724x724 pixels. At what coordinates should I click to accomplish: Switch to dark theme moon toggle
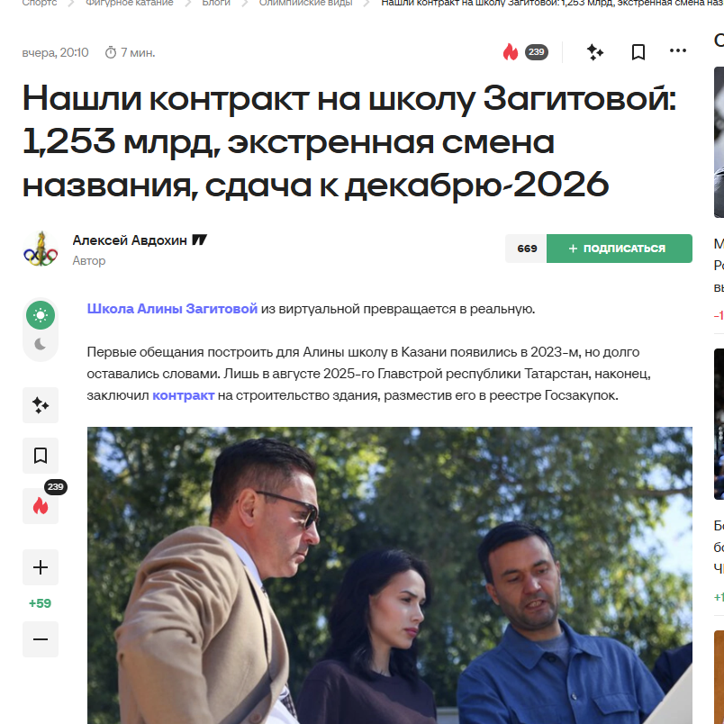click(x=41, y=344)
